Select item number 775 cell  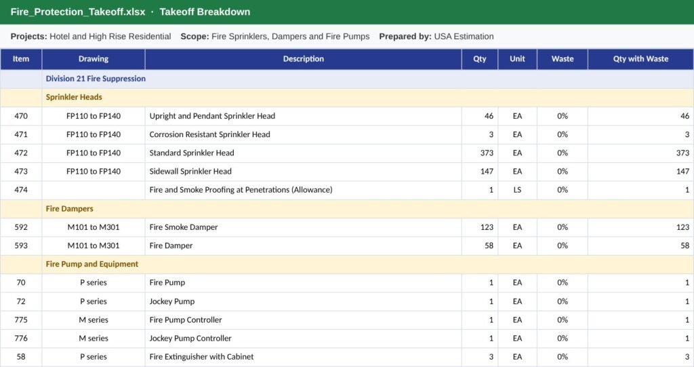pyautogui.click(x=21, y=320)
